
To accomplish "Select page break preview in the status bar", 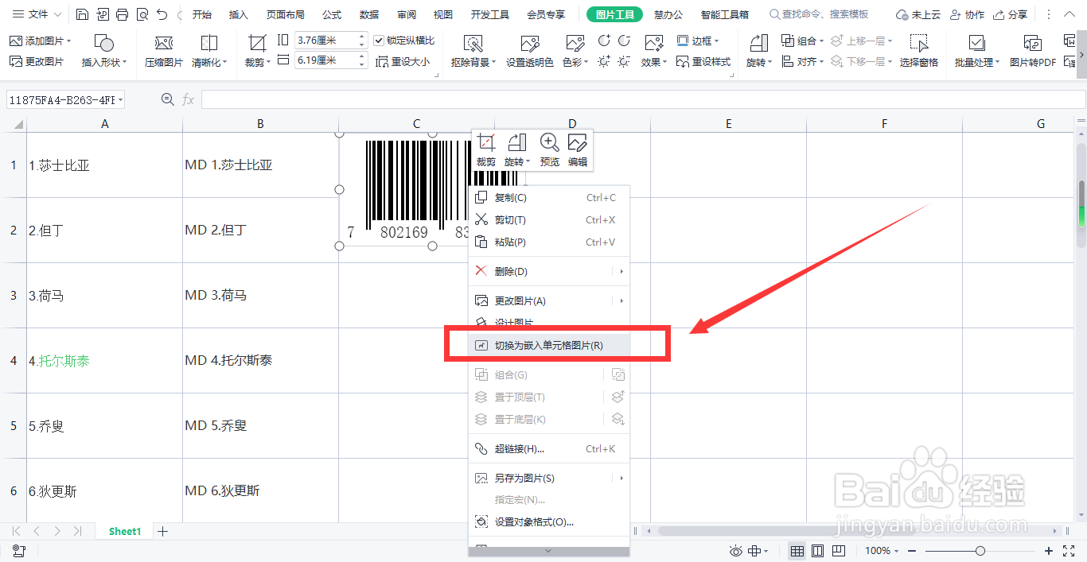I will coord(839,551).
